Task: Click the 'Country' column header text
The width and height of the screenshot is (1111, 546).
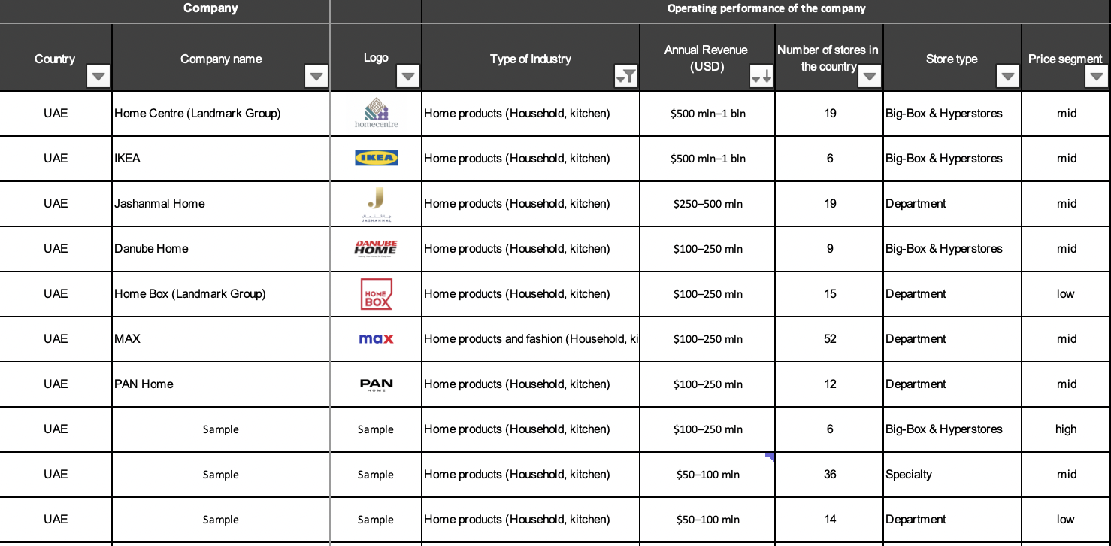Action: tap(55, 59)
